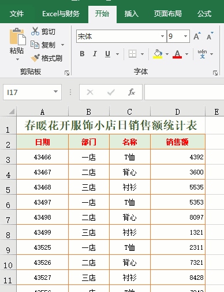224x292 pixels.
Task: Select the 销售额 header cell
Action: click(x=178, y=142)
